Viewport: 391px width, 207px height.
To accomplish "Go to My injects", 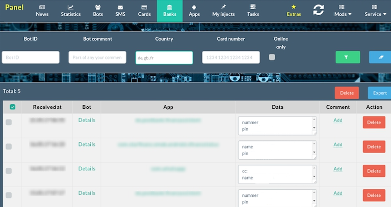I will click(223, 11).
